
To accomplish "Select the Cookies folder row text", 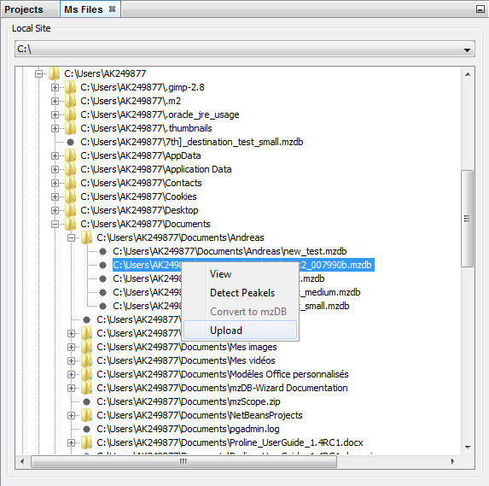I will 138,196.
